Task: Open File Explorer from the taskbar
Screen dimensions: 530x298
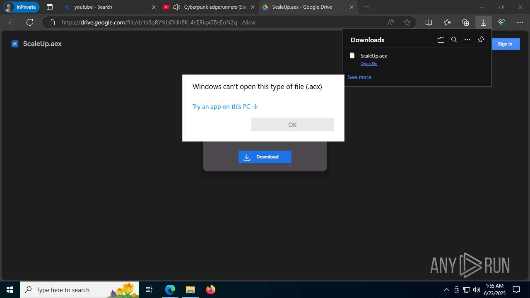Action: tap(190, 290)
